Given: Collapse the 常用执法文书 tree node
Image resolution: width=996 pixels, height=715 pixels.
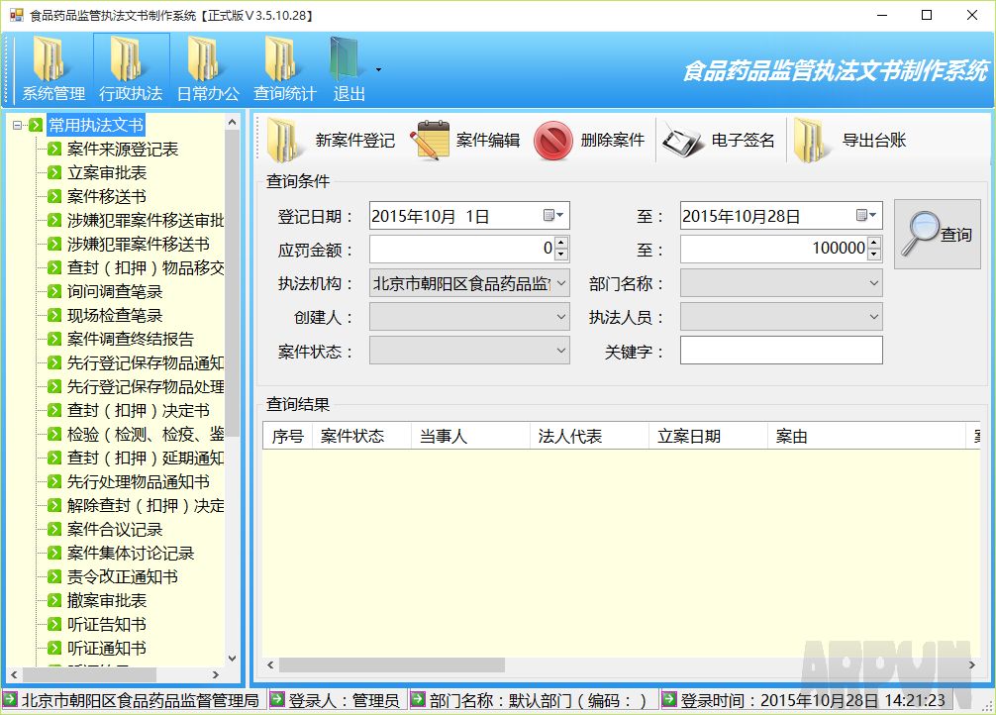Looking at the screenshot, I should [18, 126].
